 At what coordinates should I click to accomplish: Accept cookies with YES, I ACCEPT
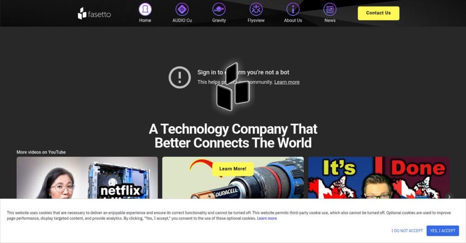click(x=442, y=231)
